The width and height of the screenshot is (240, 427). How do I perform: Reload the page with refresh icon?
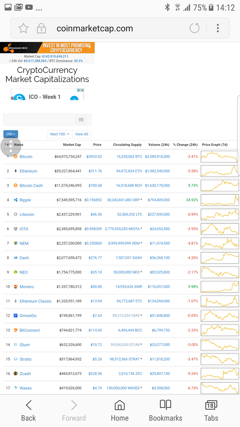click(195, 28)
